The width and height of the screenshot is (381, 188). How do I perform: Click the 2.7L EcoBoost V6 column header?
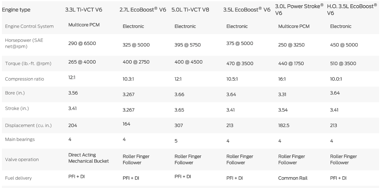[x=143, y=10]
